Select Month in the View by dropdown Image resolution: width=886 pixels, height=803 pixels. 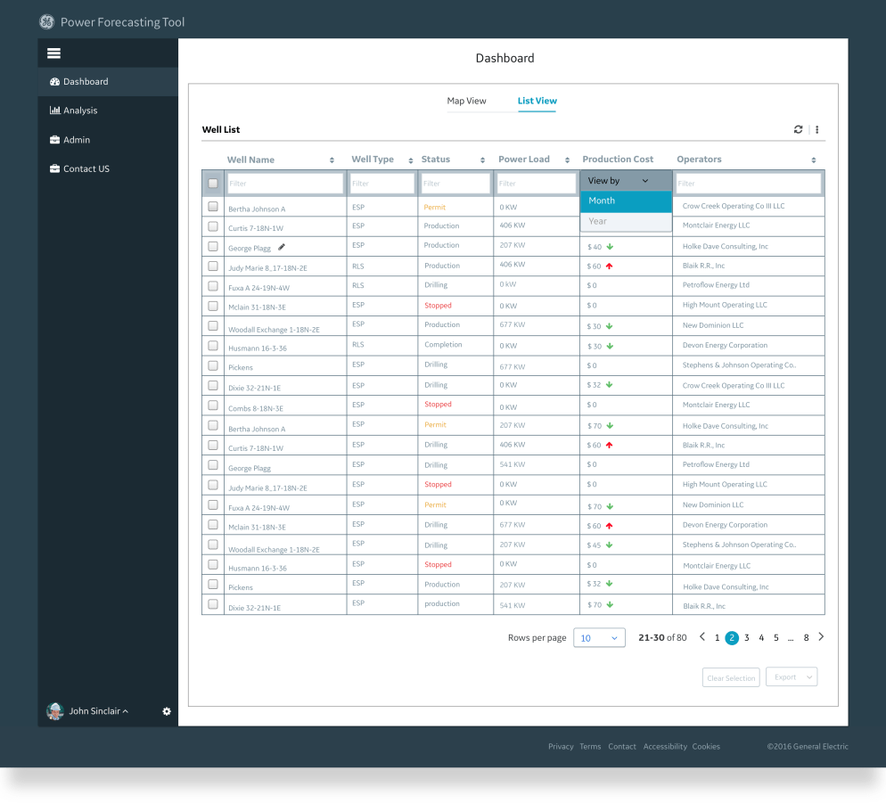pos(625,201)
